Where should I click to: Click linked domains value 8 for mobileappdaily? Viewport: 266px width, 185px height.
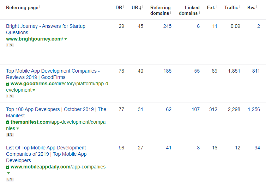[x=198, y=148]
